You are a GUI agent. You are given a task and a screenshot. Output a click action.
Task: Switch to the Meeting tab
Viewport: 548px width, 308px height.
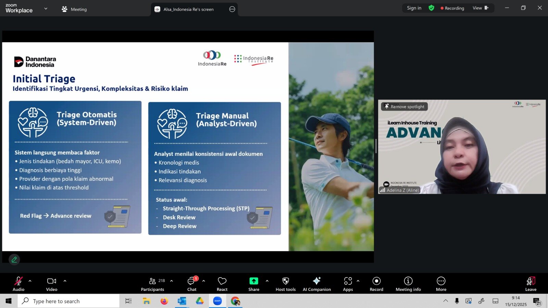[x=74, y=9]
